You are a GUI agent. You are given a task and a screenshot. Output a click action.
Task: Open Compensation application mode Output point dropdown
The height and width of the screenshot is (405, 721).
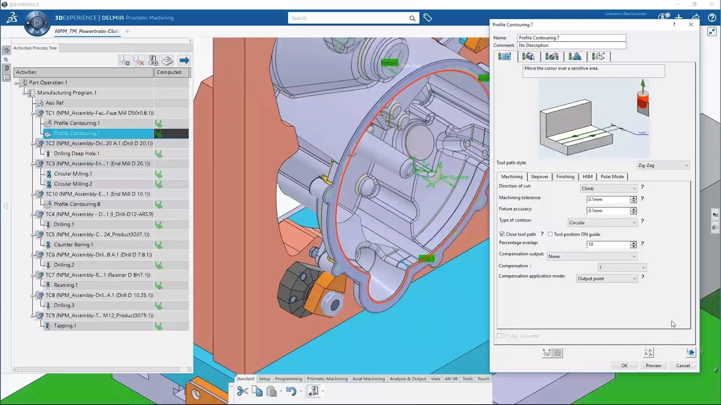607,279
